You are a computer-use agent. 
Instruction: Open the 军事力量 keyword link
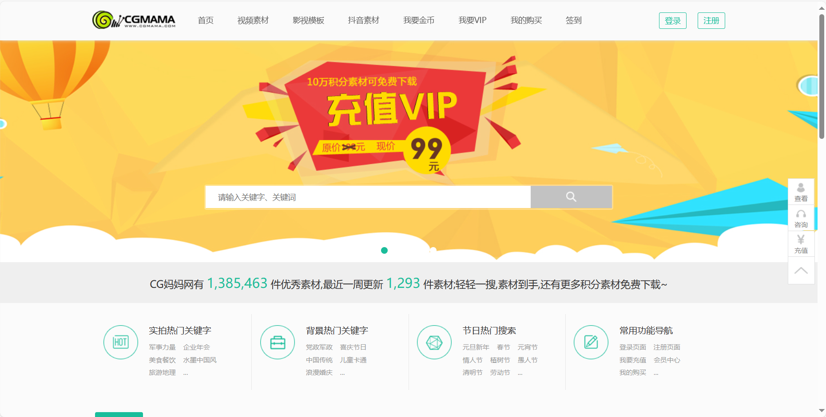163,347
